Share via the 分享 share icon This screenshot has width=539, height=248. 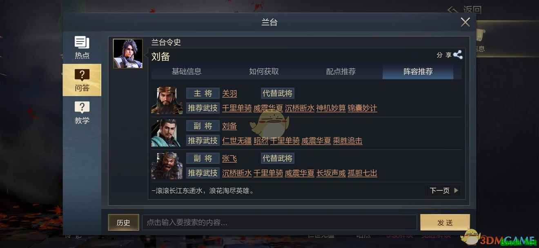458,55
